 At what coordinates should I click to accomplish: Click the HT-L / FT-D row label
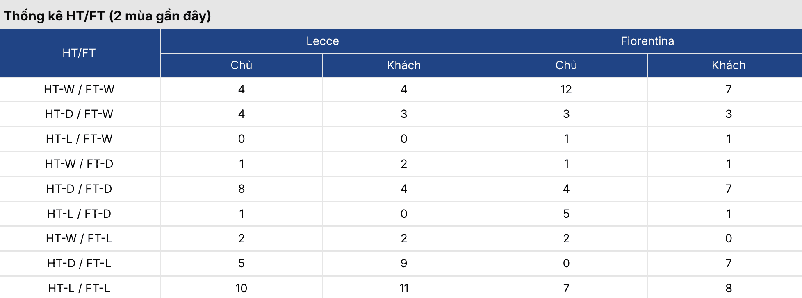click(x=79, y=214)
